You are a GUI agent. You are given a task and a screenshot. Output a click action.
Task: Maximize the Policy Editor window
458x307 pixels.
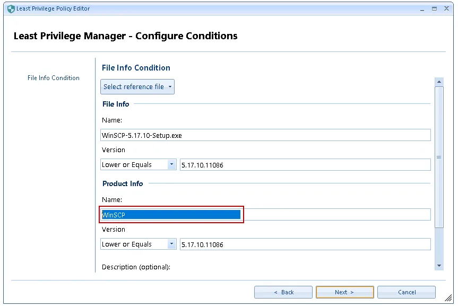434,9
